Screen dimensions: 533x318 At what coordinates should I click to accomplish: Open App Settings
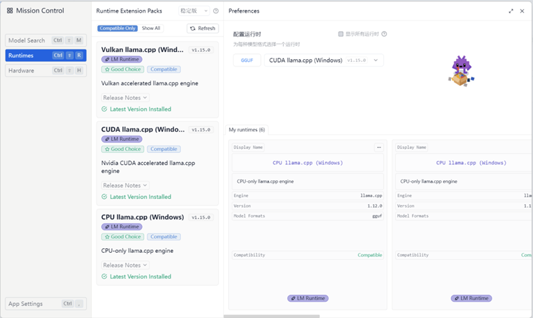pos(45,304)
